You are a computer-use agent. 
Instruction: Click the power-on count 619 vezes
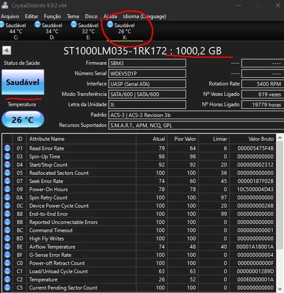[x=263, y=94]
